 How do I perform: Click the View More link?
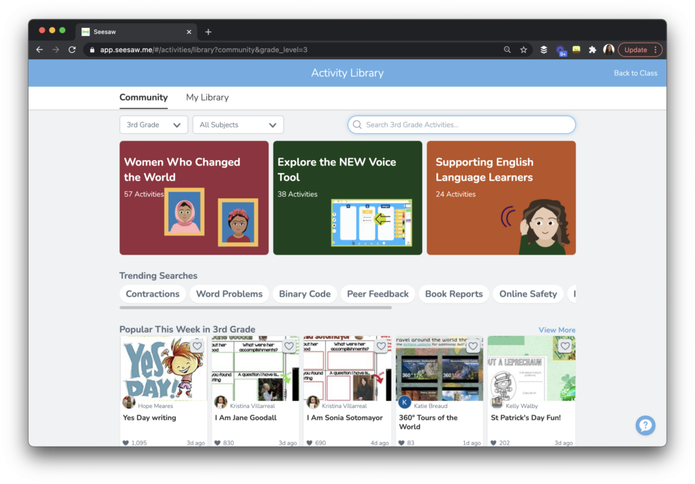557,329
